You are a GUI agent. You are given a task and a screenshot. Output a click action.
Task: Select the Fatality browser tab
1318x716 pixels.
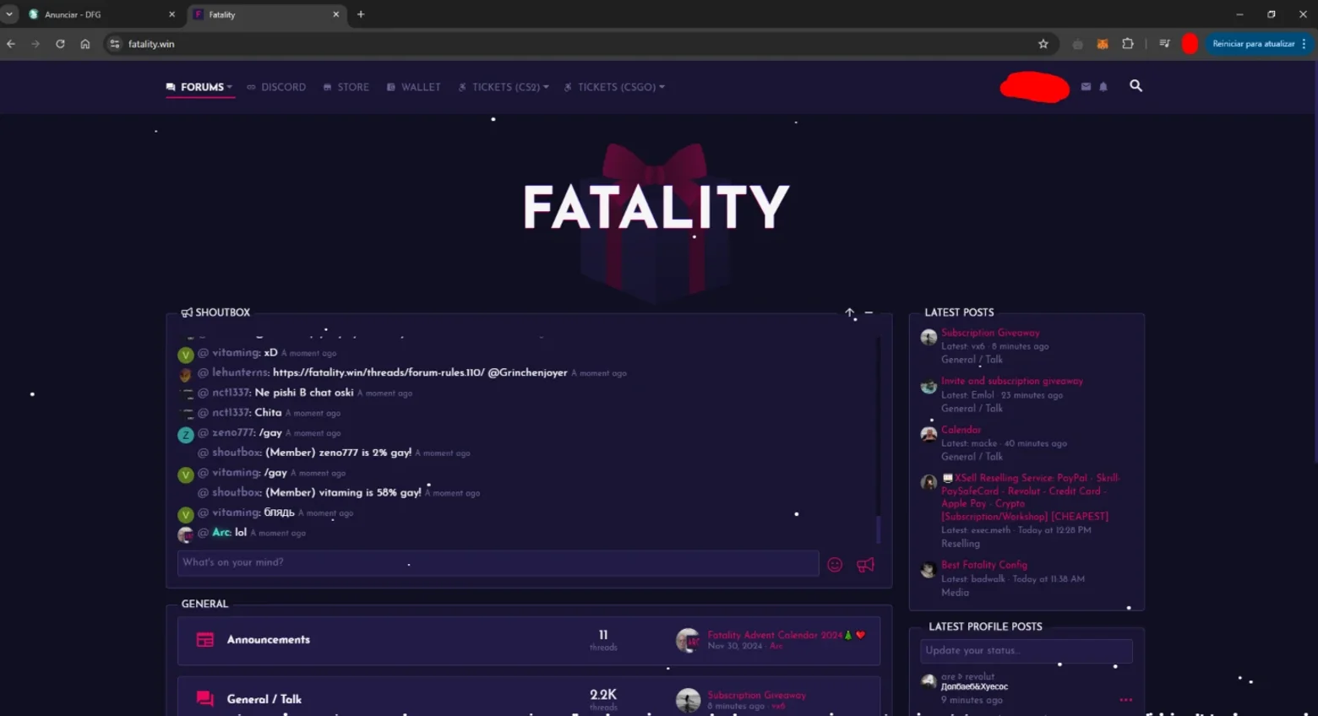tap(267, 14)
